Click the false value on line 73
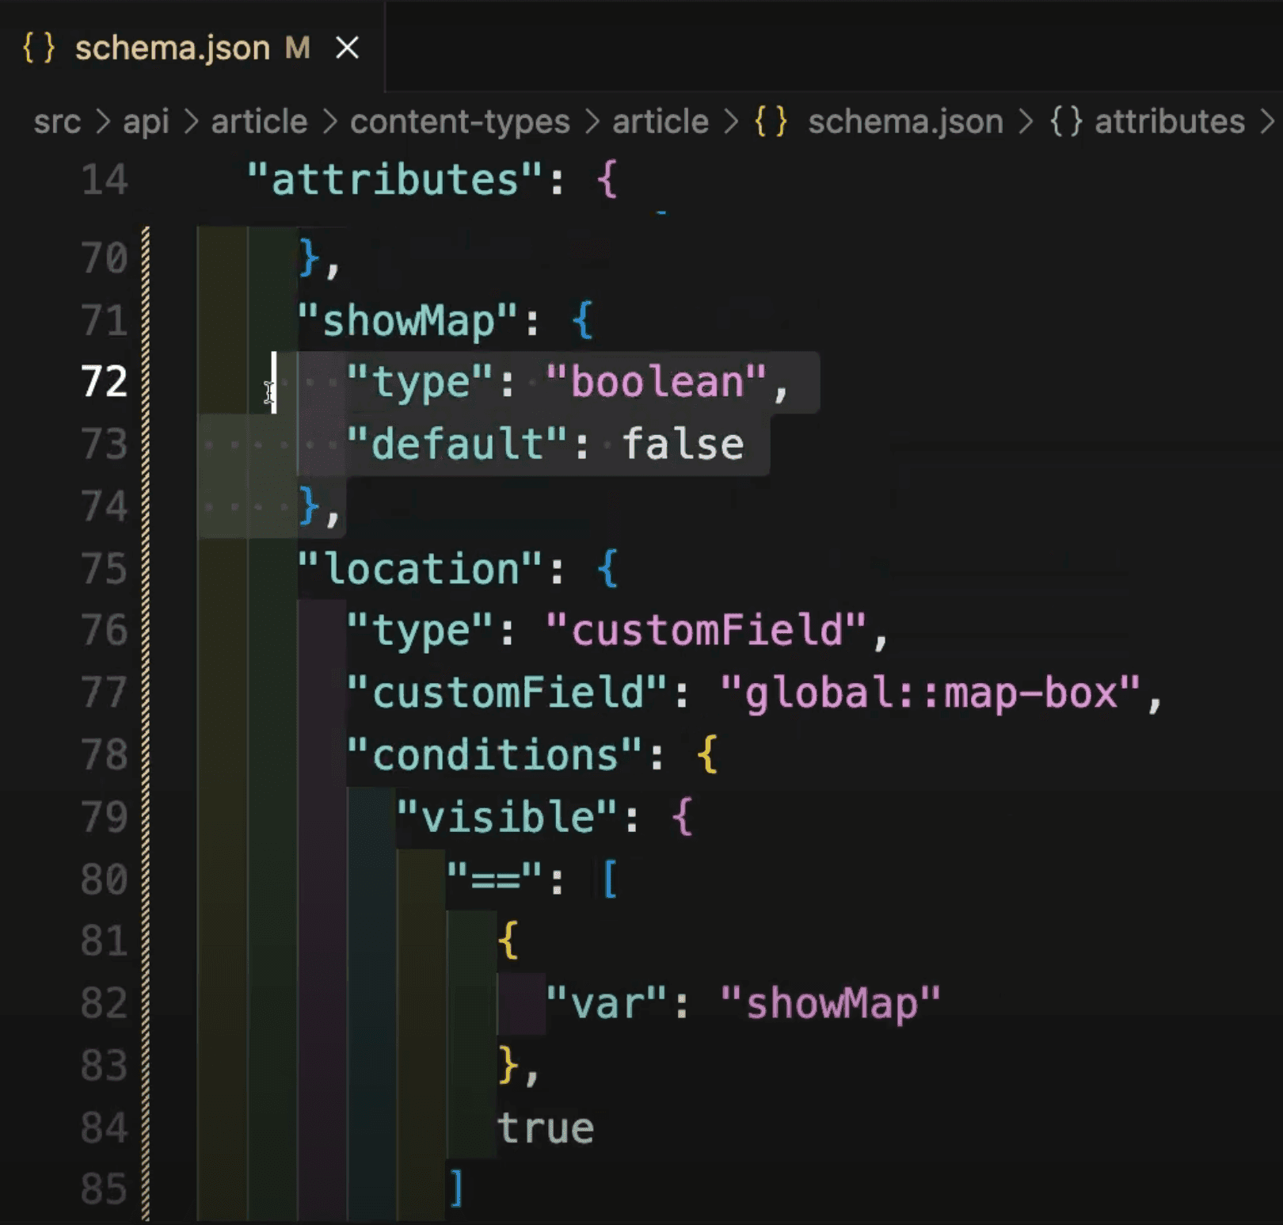 (x=683, y=444)
